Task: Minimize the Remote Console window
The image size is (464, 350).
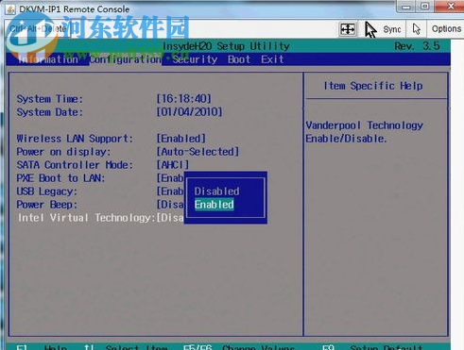Action: click(x=405, y=7)
